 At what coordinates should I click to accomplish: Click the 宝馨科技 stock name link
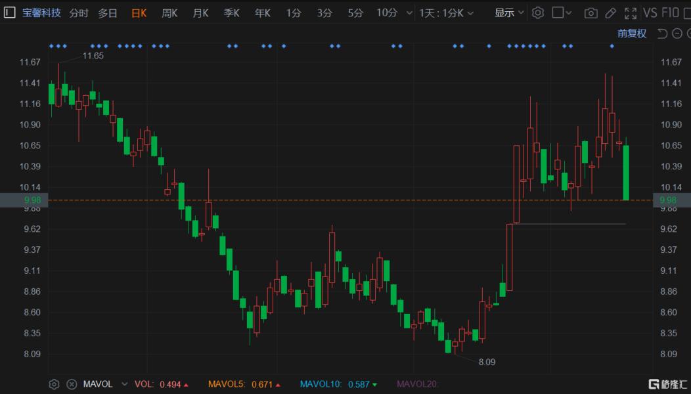point(41,12)
